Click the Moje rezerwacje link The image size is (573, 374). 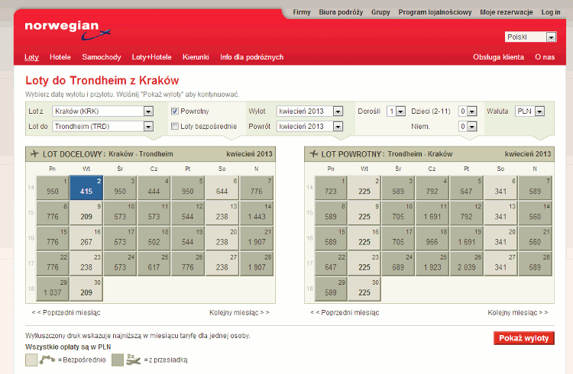[507, 12]
